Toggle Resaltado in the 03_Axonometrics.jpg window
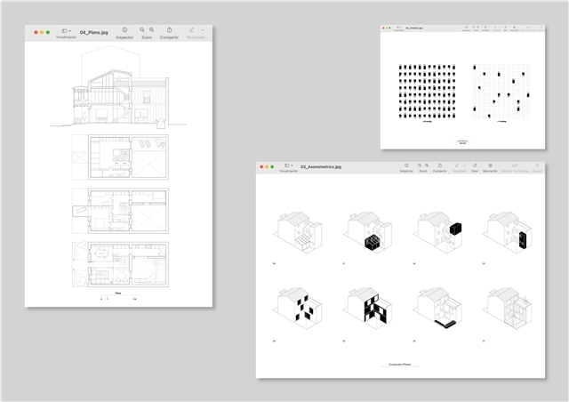This screenshot has height=402, width=569. click(x=458, y=165)
